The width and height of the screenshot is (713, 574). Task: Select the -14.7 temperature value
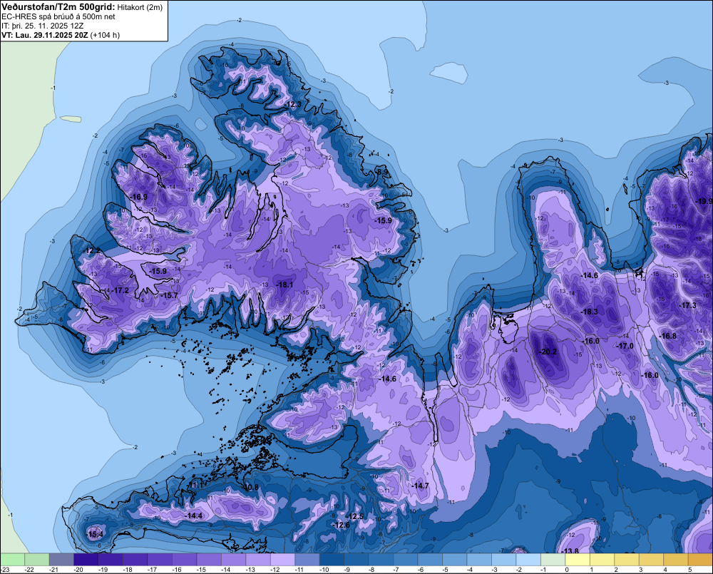420,486
